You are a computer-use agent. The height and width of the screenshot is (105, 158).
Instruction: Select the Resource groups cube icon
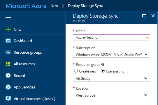click(8, 52)
